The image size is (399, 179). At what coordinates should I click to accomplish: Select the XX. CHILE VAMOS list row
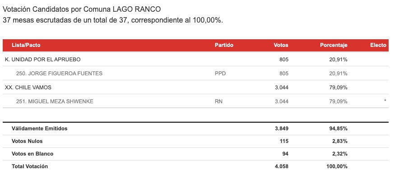(195, 87)
